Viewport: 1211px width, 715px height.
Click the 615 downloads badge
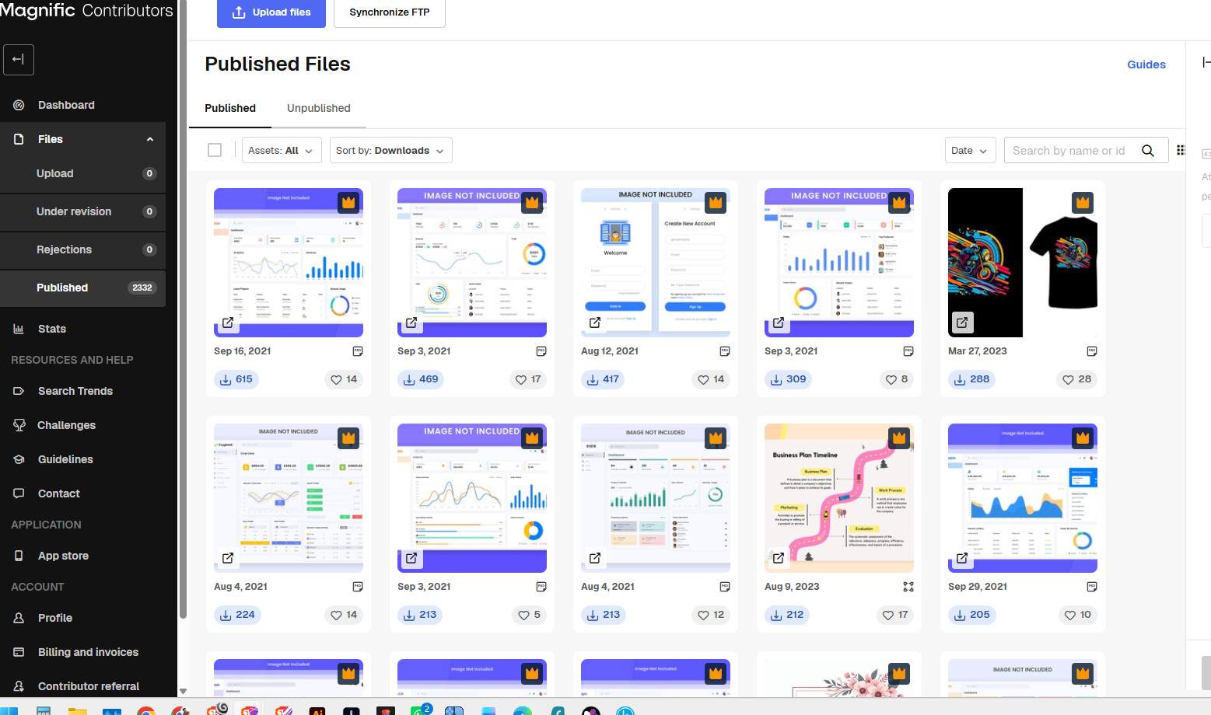[x=236, y=379]
